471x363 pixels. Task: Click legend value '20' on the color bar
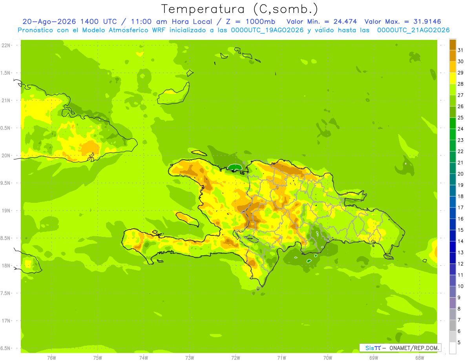click(x=460, y=174)
